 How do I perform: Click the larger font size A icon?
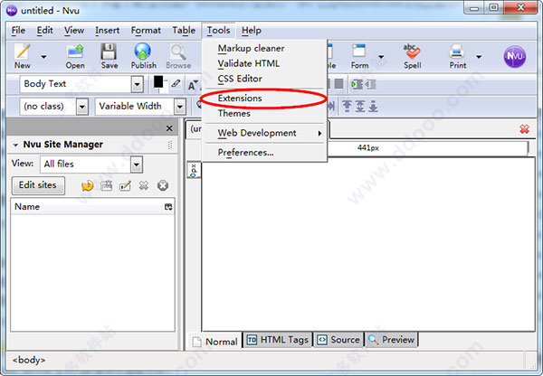(193, 85)
